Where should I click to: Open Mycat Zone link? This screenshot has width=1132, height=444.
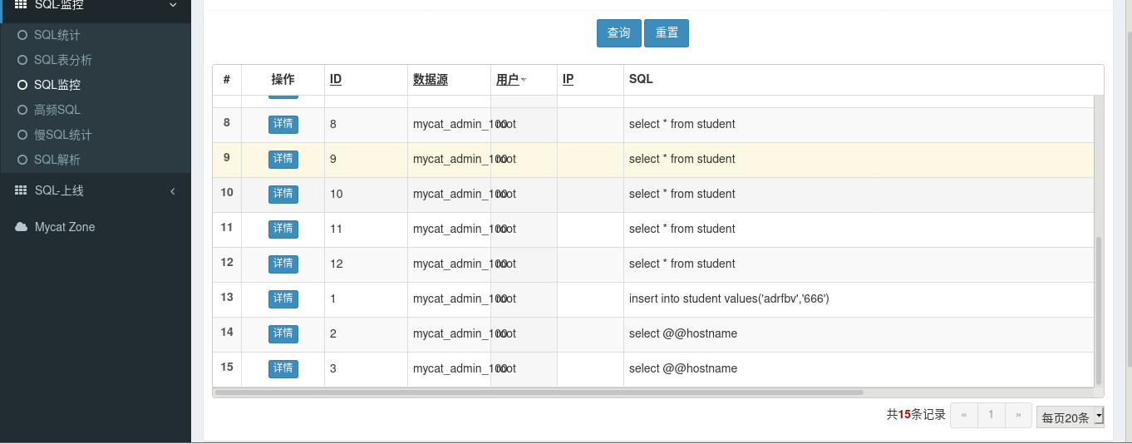65,227
